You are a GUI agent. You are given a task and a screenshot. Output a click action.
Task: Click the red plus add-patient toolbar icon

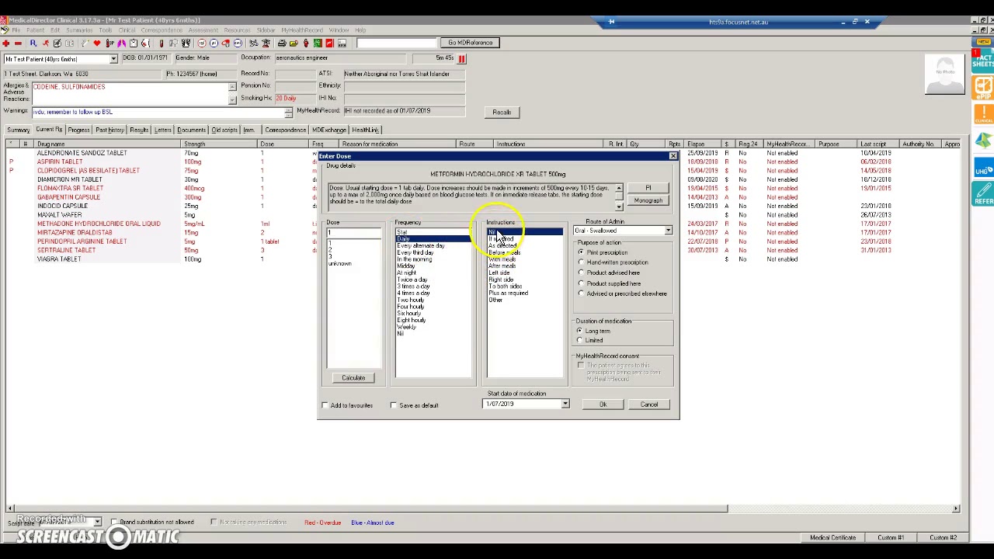6,43
